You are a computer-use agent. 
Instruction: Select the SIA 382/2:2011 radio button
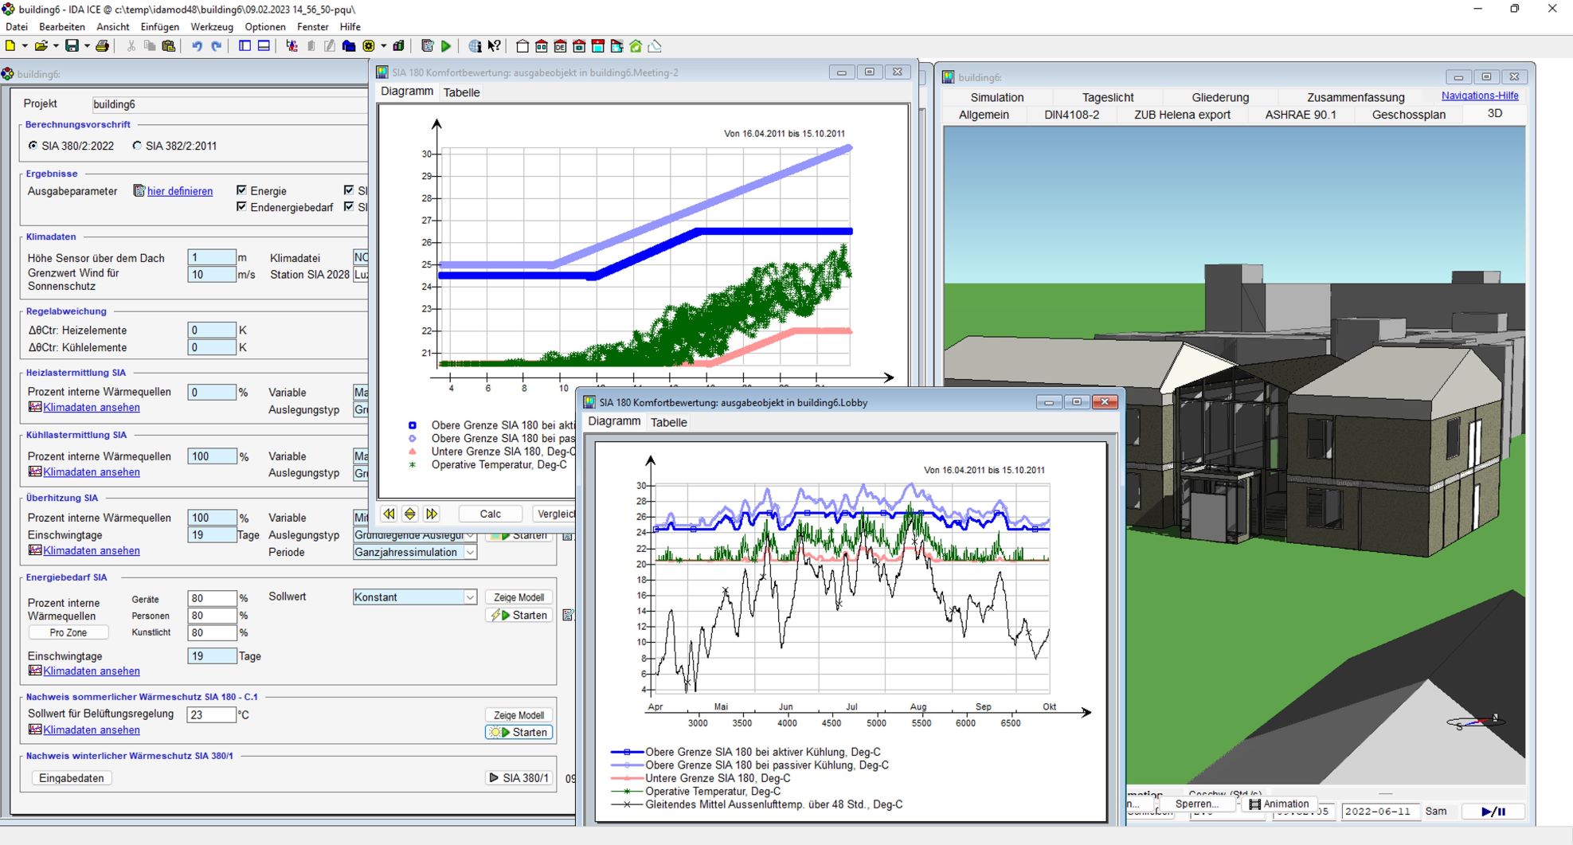coord(138,146)
